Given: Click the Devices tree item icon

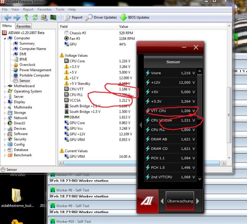Looking at the screenshot, I should click(10, 129).
